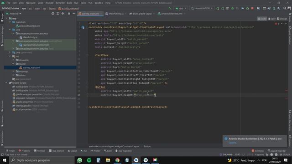Click the tabnine status bar widget

point(226,154)
